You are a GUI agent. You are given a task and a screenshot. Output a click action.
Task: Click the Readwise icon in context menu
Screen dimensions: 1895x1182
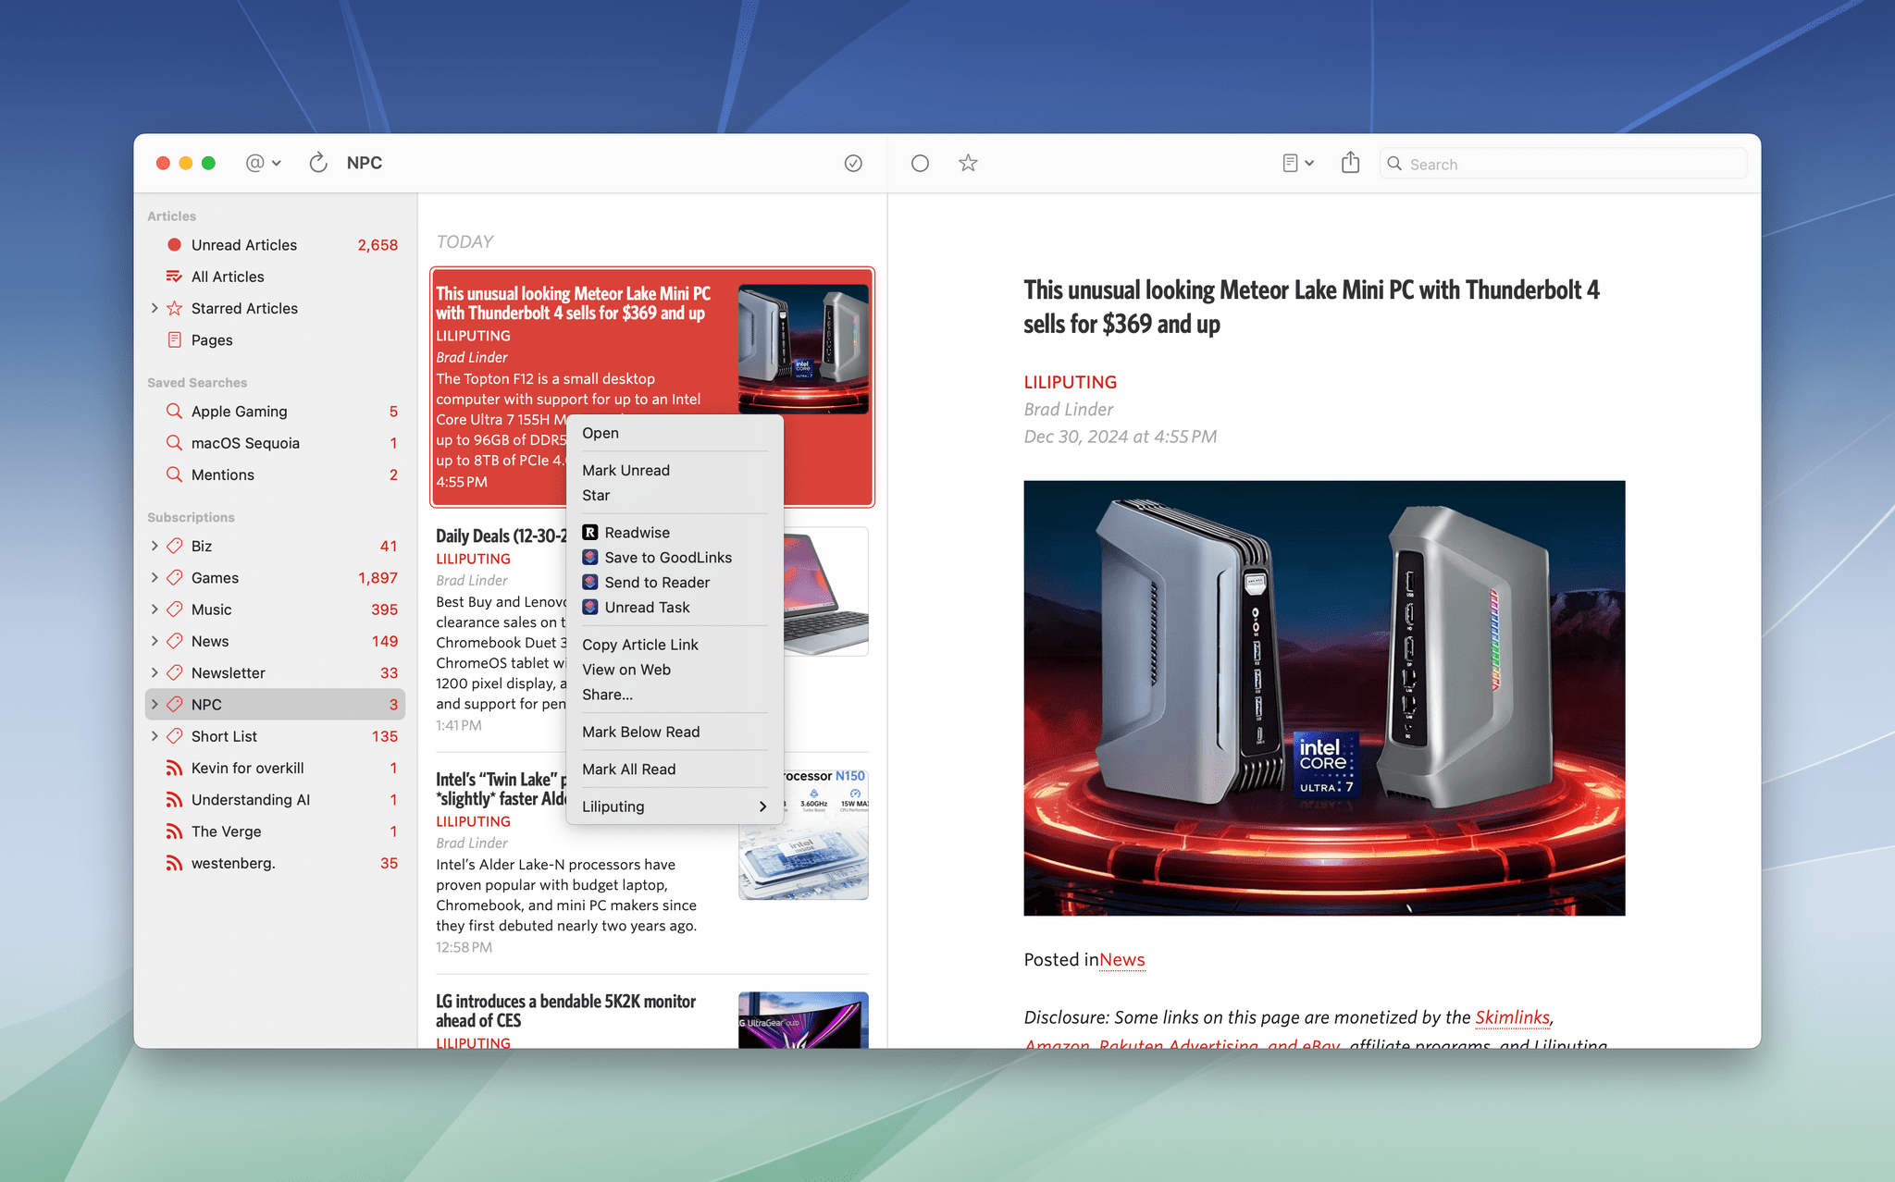tap(590, 533)
